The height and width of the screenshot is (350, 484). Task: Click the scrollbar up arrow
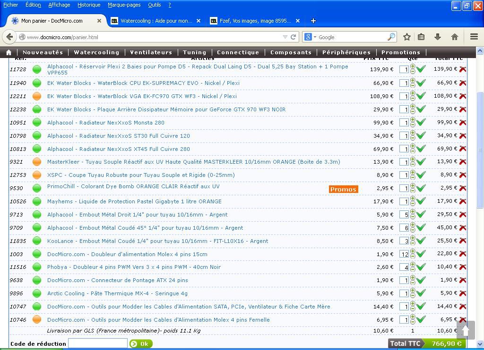click(x=480, y=51)
